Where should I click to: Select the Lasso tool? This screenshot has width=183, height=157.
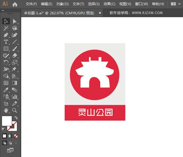(x=15, y=28)
